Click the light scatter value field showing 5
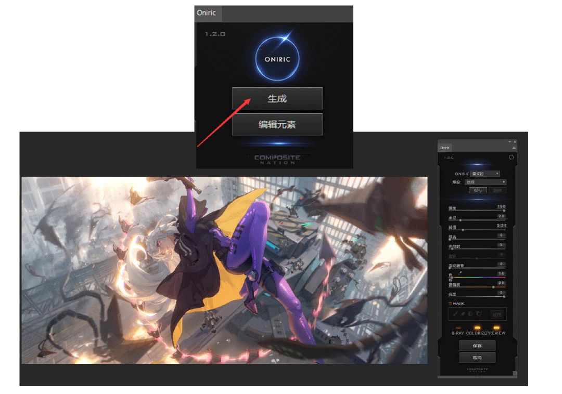562x394 pixels. click(501, 245)
